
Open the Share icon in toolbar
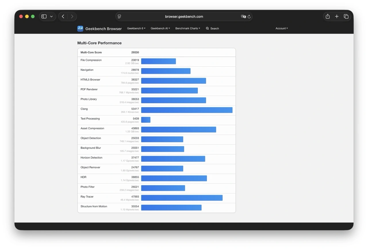click(327, 16)
